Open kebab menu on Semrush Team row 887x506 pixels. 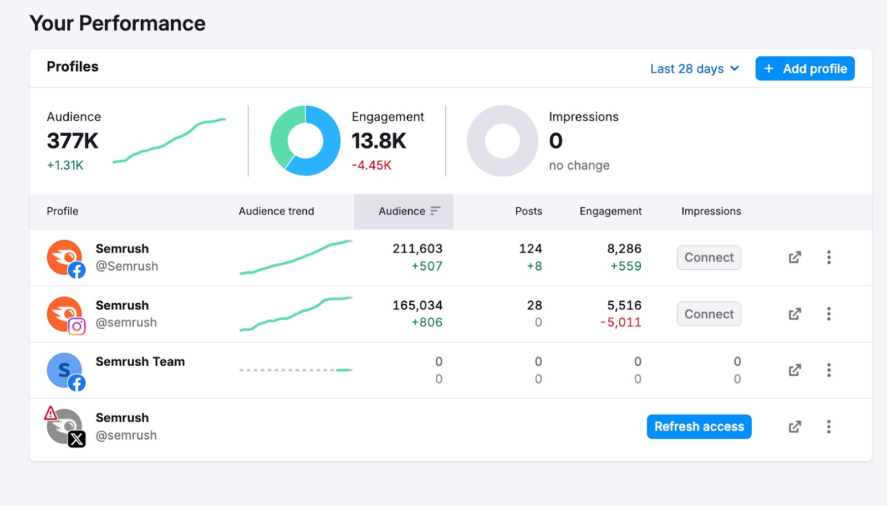pos(829,370)
